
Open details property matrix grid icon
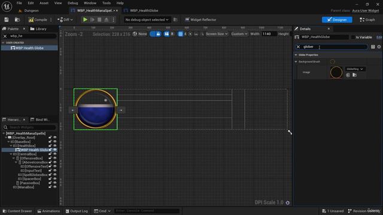(373, 47)
